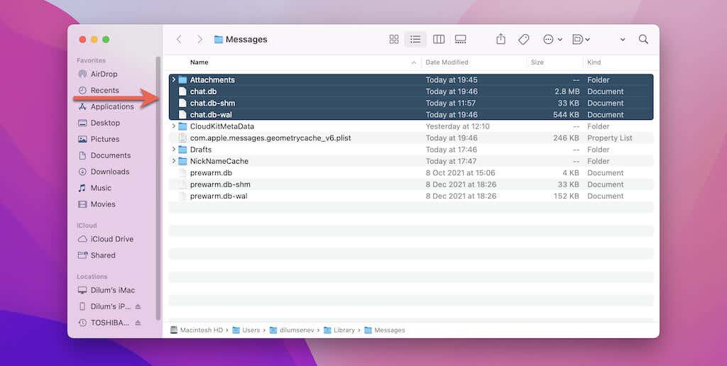Open the Edit Tags icon
The width and height of the screenshot is (727, 366).
coord(523,40)
